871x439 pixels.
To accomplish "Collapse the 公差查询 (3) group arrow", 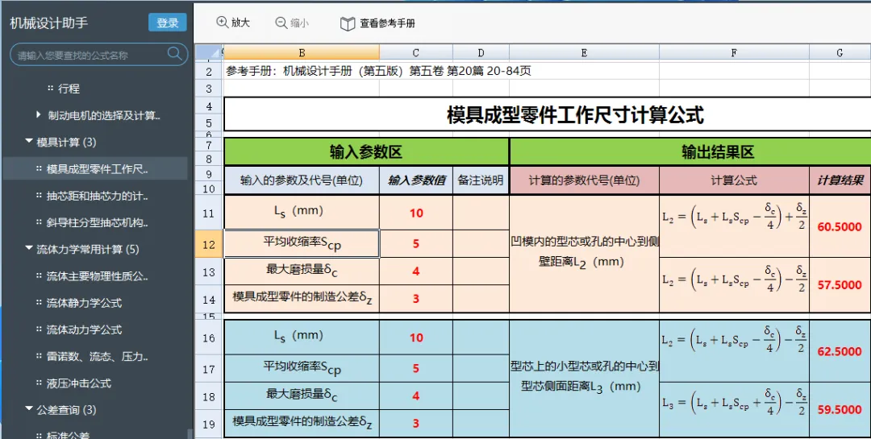I will (x=29, y=409).
